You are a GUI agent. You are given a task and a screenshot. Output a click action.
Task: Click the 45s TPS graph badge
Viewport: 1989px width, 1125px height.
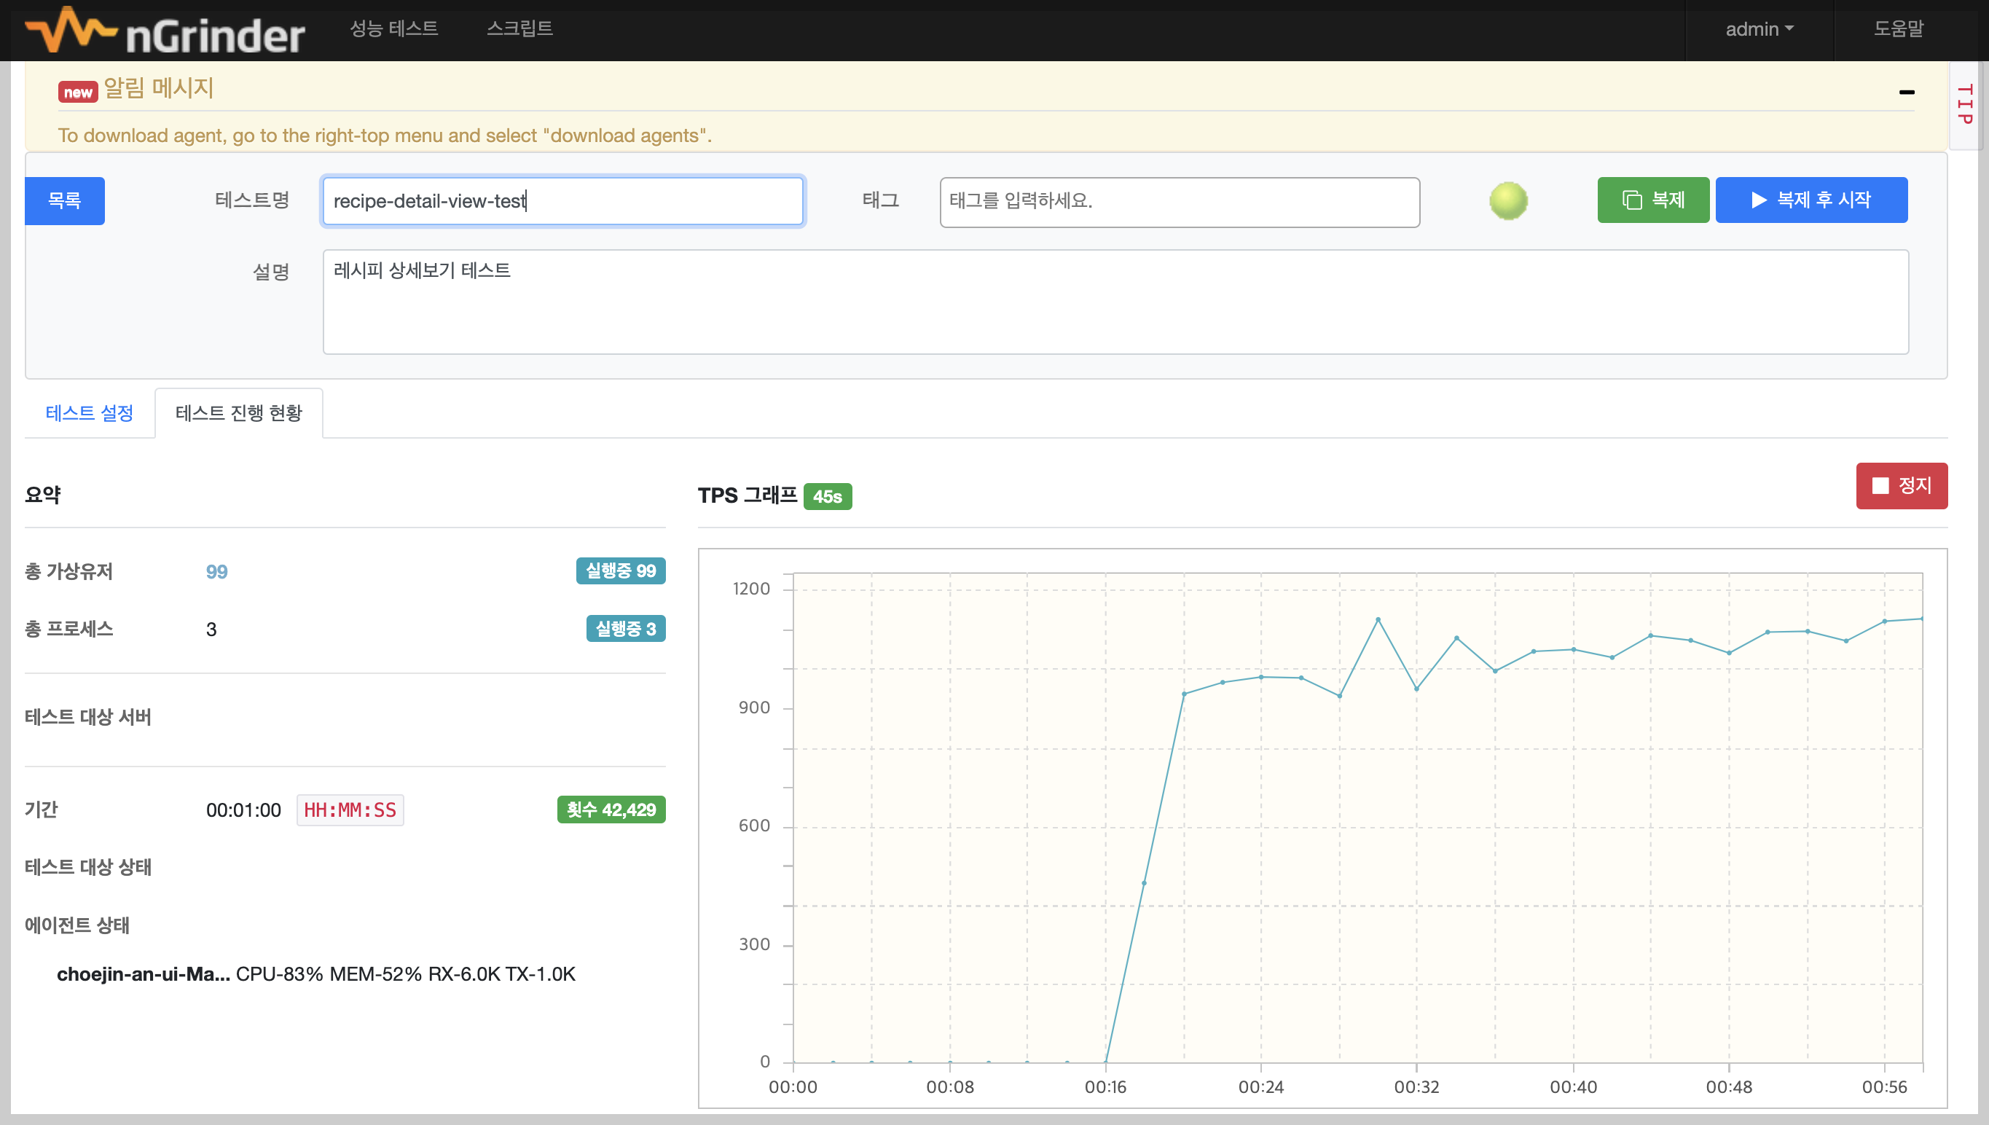point(827,496)
